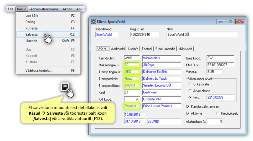Open the Tooted tab

click(x=147, y=49)
